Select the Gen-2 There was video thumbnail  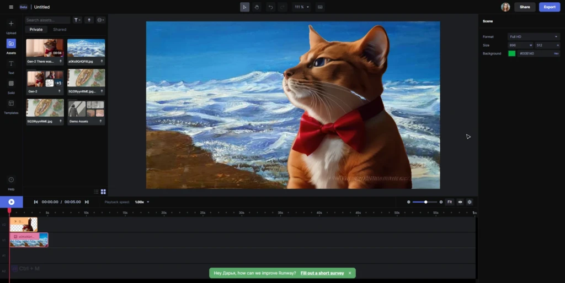pyautogui.click(x=45, y=48)
